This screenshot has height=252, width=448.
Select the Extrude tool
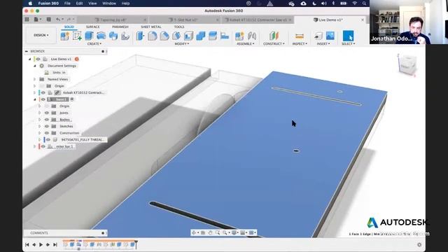click(89, 36)
